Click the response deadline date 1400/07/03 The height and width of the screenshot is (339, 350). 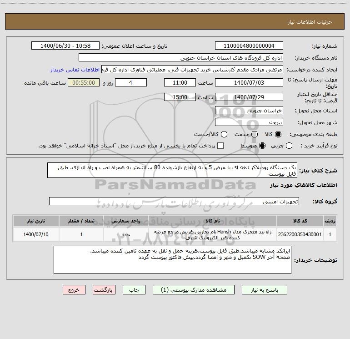(249, 82)
